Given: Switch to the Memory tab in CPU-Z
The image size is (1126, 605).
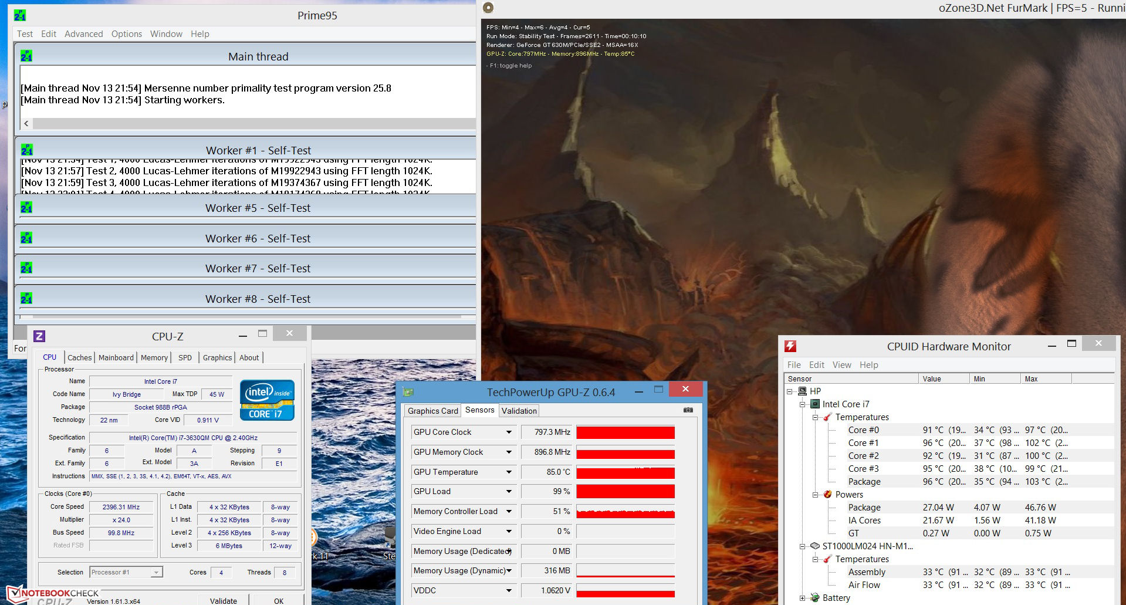Looking at the screenshot, I should pyautogui.click(x=154, y=357).
